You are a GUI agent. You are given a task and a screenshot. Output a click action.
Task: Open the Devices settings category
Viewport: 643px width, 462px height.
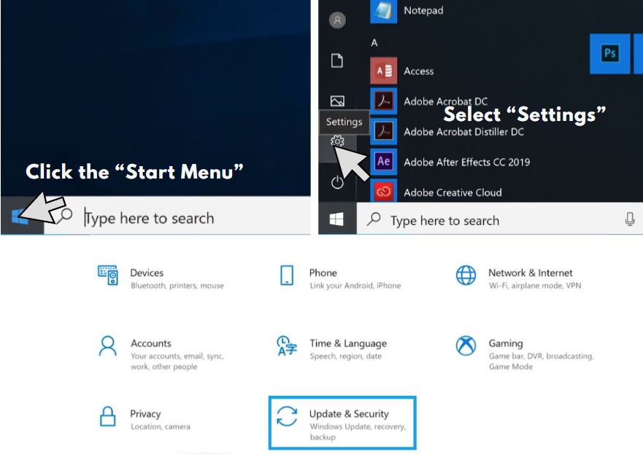click(x=161, y=278)
